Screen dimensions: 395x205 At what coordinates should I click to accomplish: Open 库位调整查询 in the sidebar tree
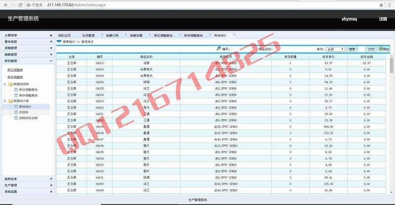28,90
